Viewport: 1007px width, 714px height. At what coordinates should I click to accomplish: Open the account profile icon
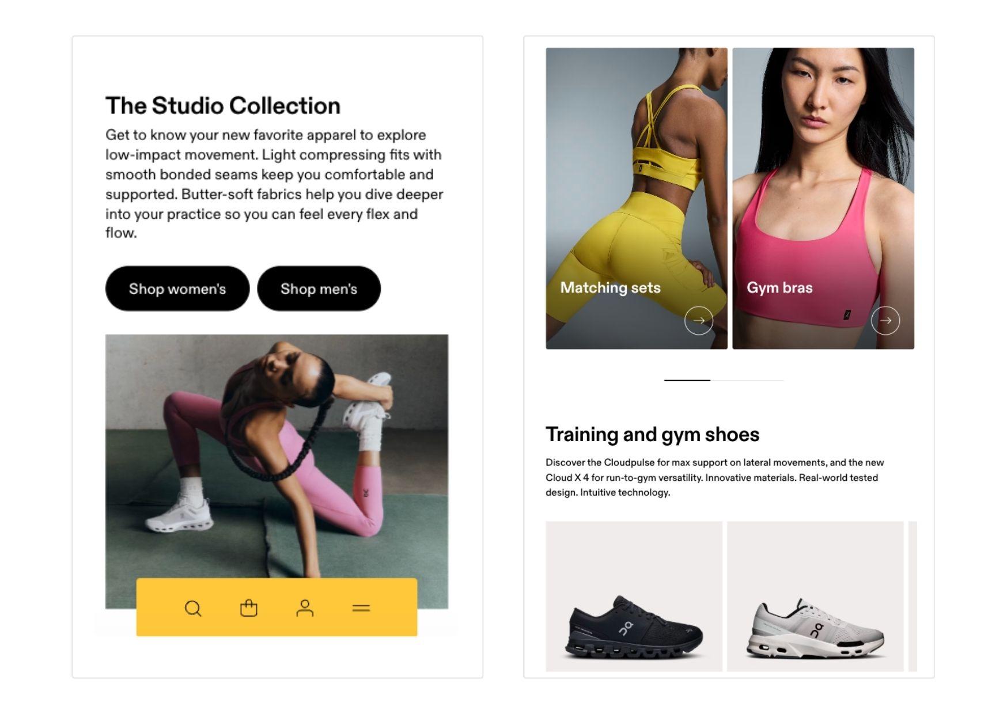305,608
